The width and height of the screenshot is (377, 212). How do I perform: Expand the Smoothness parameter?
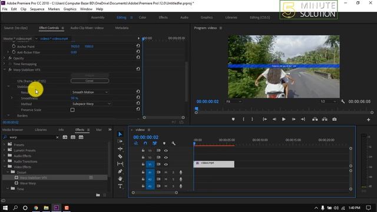pos(12,98)
